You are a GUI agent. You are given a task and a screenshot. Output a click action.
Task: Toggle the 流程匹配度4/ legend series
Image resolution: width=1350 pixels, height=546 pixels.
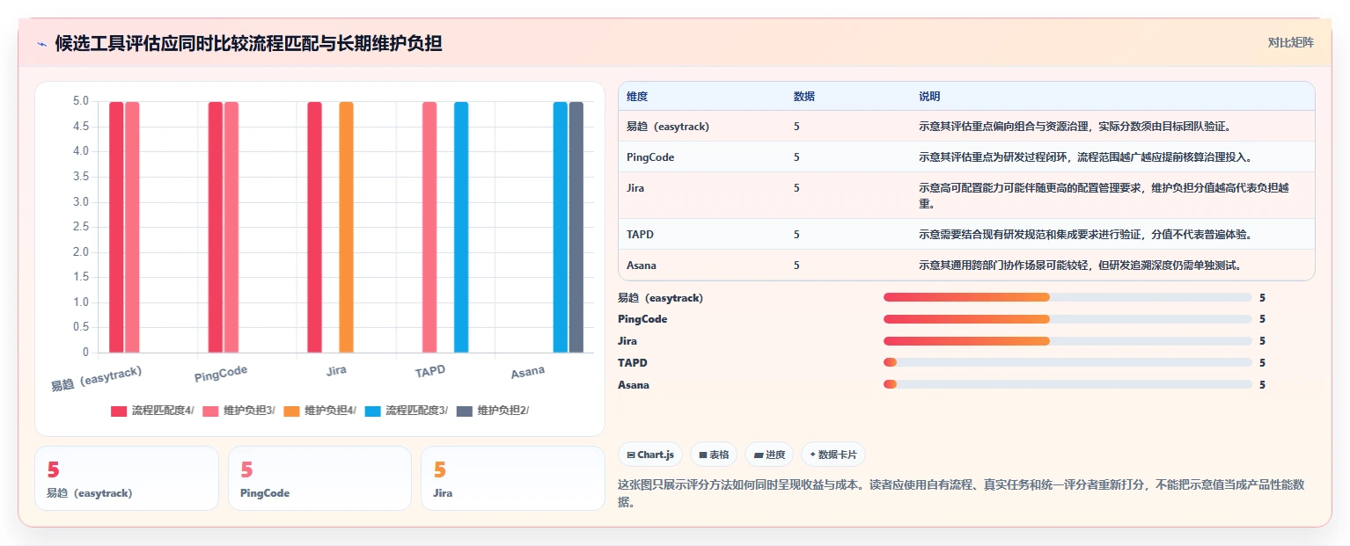point(152,411)
